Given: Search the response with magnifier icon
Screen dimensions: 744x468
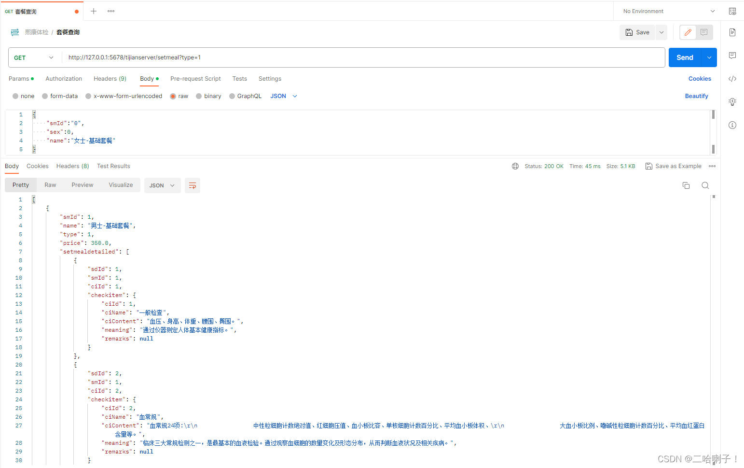Looking at the screenshot, I should 705,185.
